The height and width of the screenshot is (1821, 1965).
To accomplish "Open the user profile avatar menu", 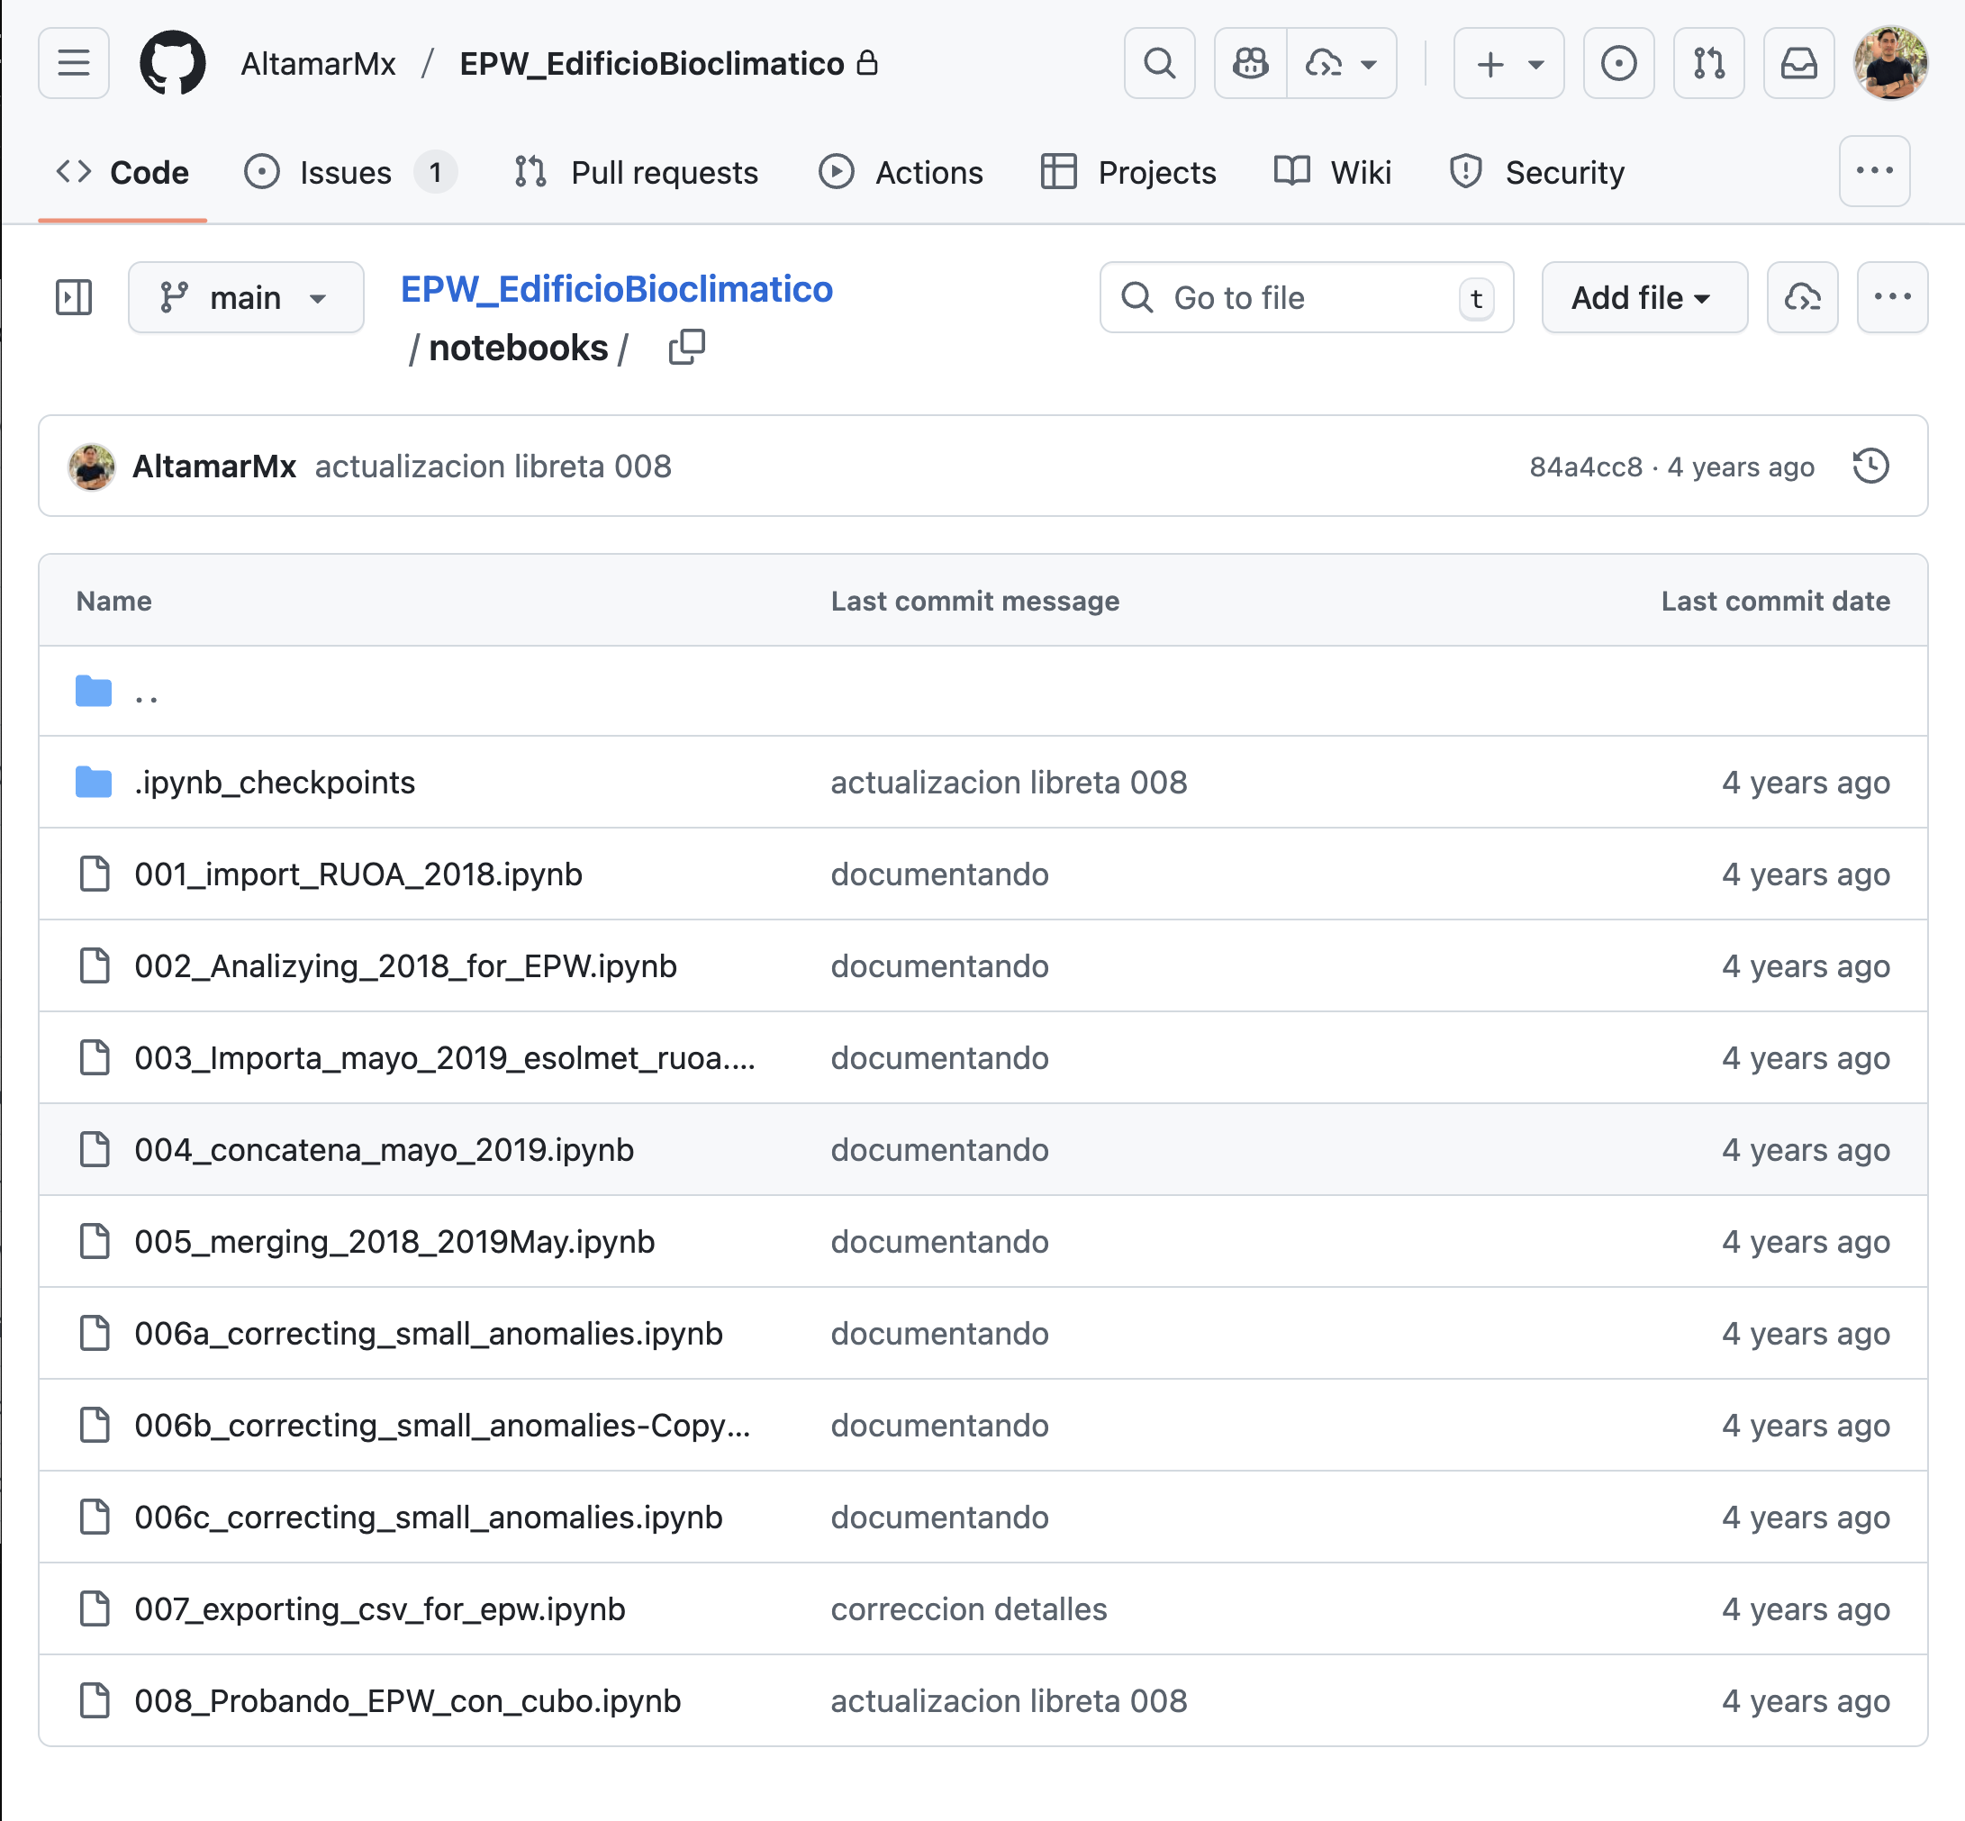I will pos(1888,63).
